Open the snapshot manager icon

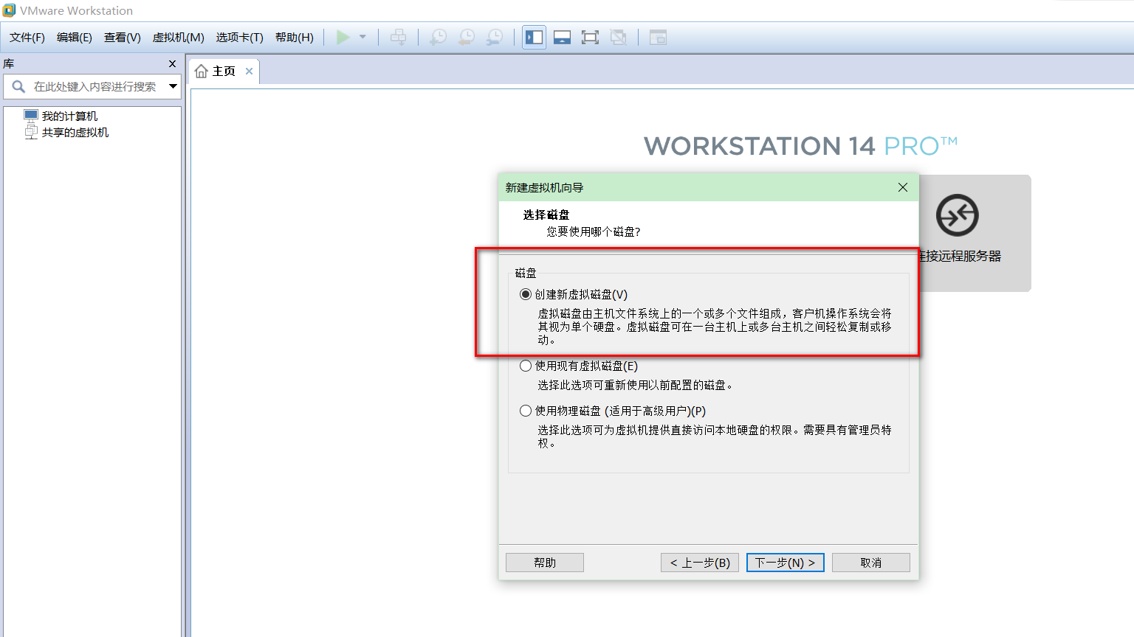495,37
